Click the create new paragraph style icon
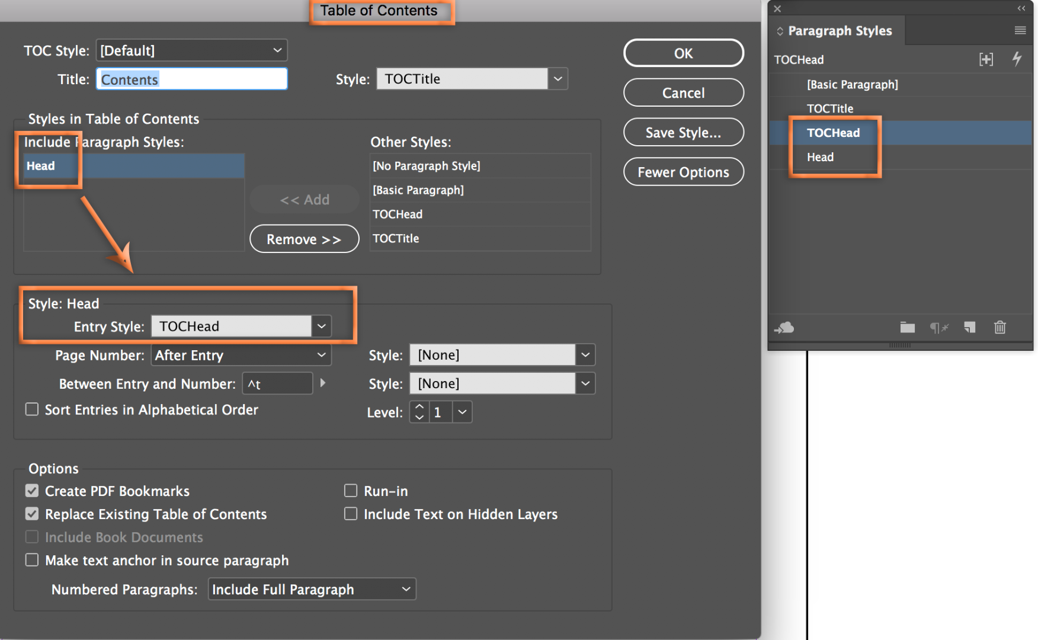 969,327
